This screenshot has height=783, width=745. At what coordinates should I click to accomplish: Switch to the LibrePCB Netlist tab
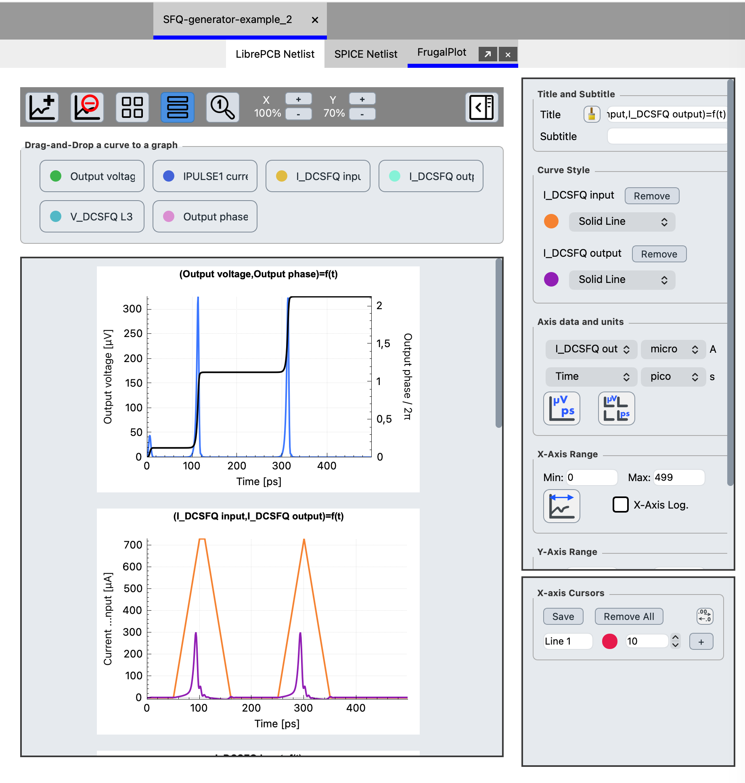click(x=275, y=54)
